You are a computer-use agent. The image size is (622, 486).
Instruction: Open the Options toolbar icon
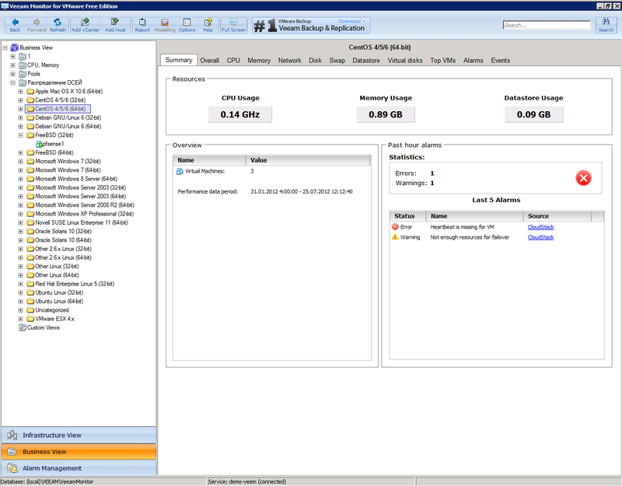(x=187, y=25)
